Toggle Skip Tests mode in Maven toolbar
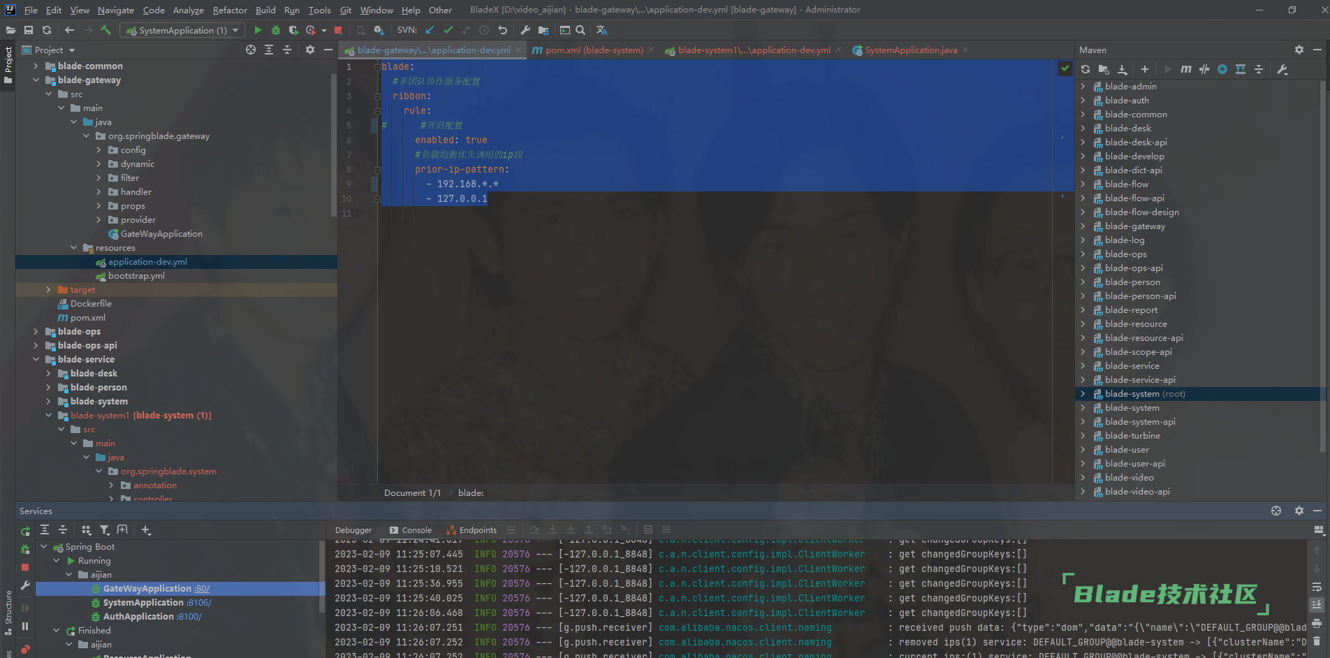Screen dimensions: 1330x658 pos(1222,69)
